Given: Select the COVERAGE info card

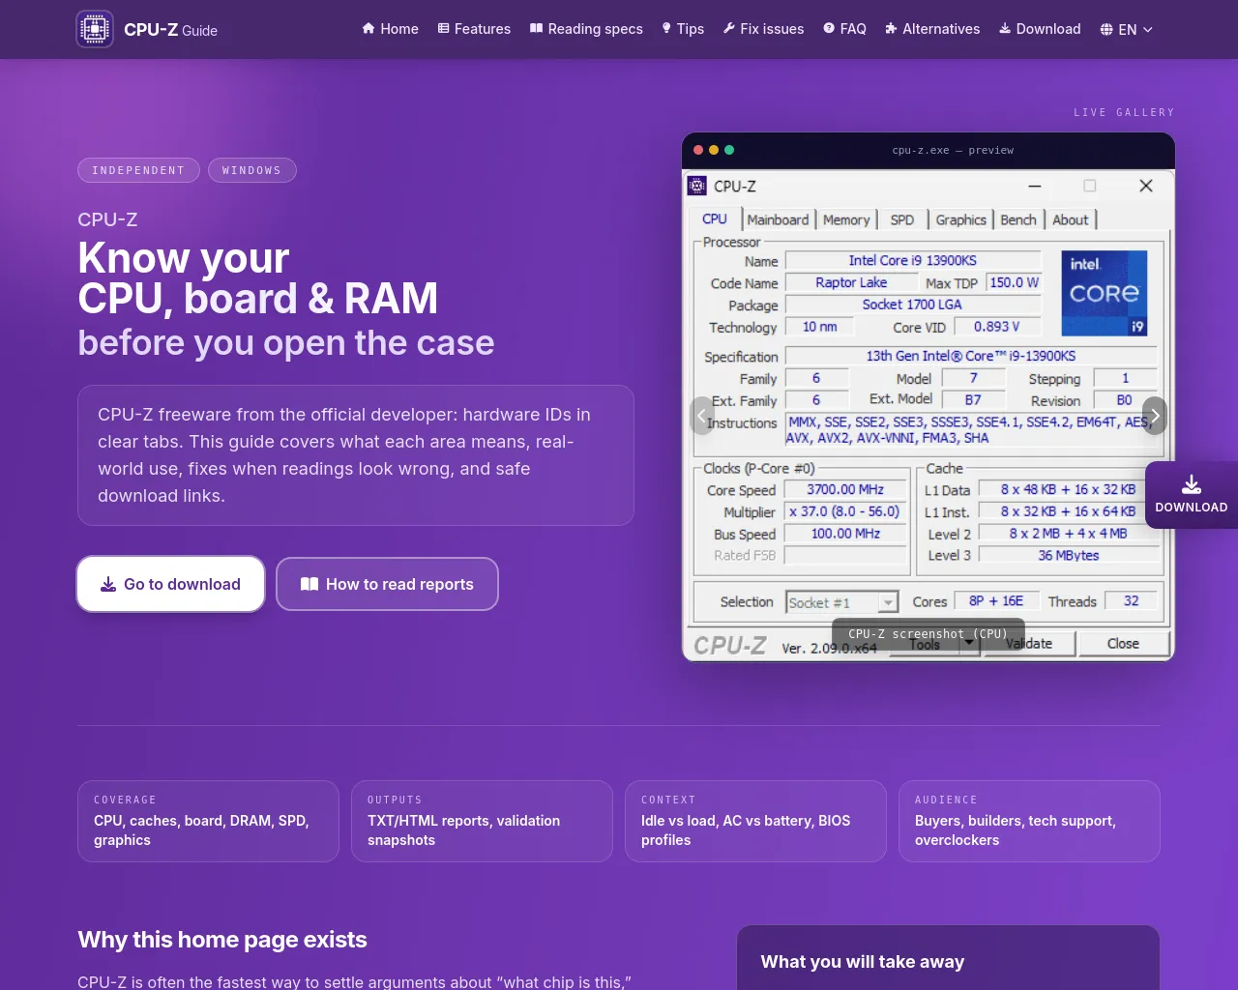Looking at the screenshot, I should coord(208,821).
